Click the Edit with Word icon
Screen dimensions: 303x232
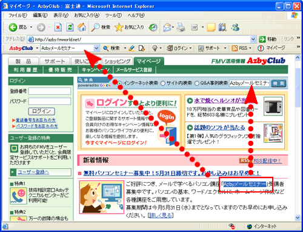pos(195,27)
